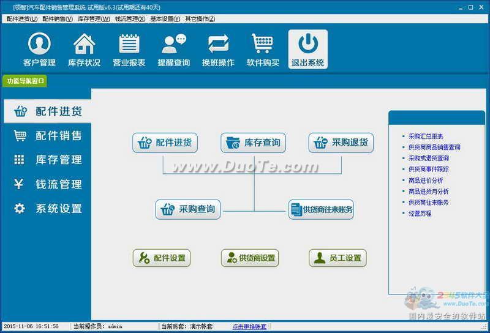Viewport: 490px width, 333px height.
Task: Open 客户管理 customer management toolbar icon
Action: click(39, 50)
